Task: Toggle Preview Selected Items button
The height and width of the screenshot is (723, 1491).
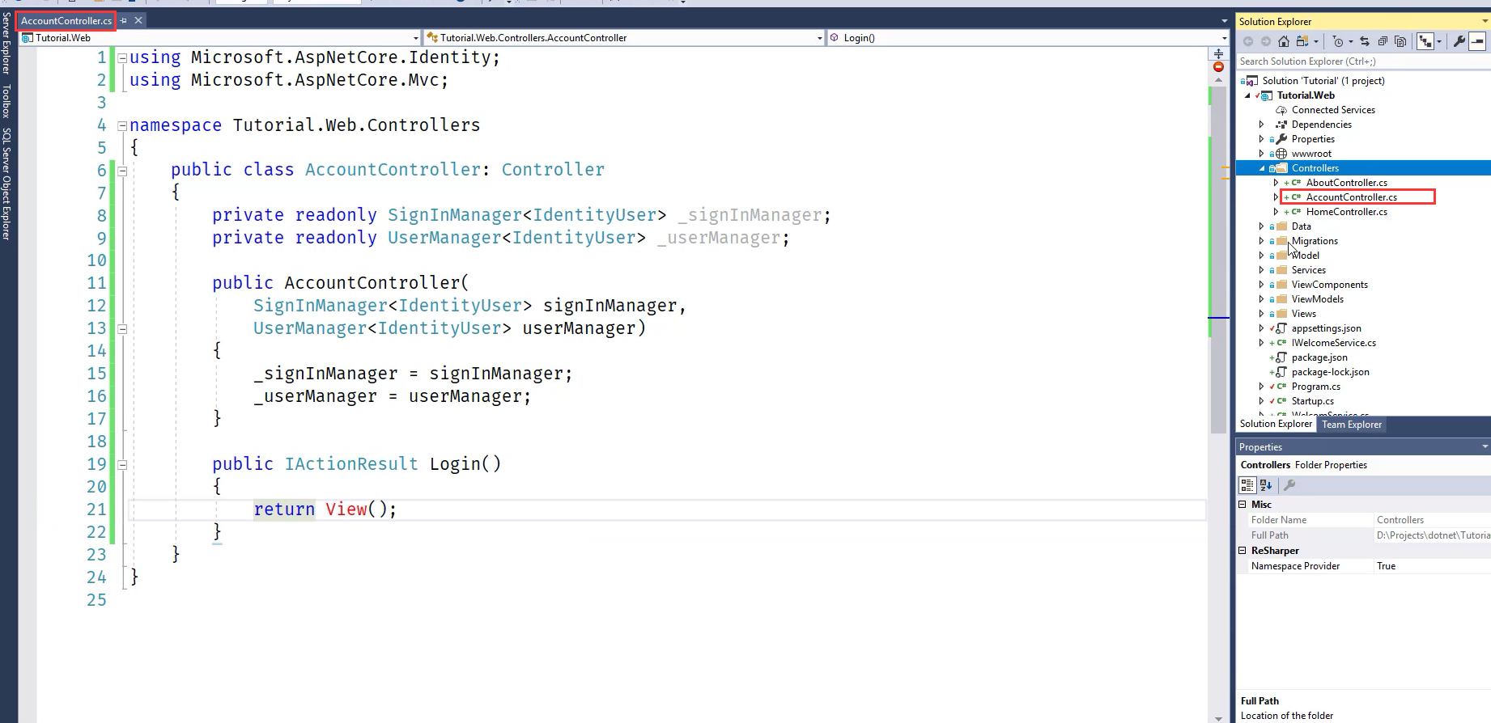Action: (x=1477, y=41)
